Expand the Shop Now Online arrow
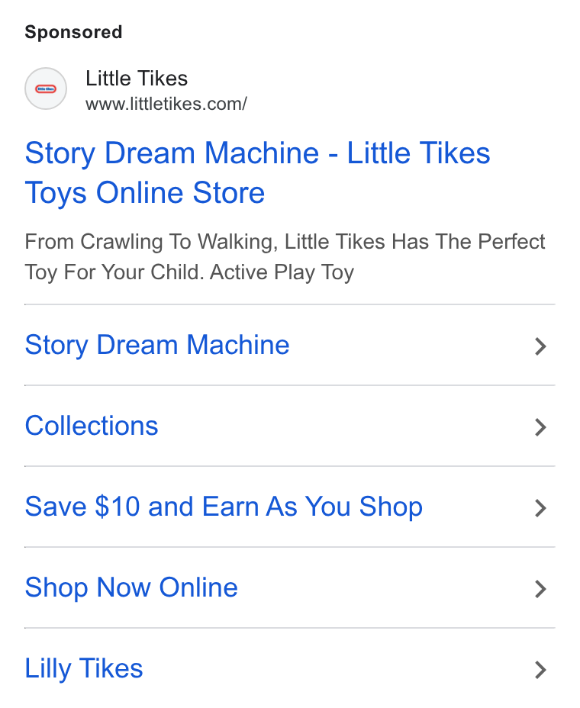Viewport: 580px width, 708px height. [540, 589]
